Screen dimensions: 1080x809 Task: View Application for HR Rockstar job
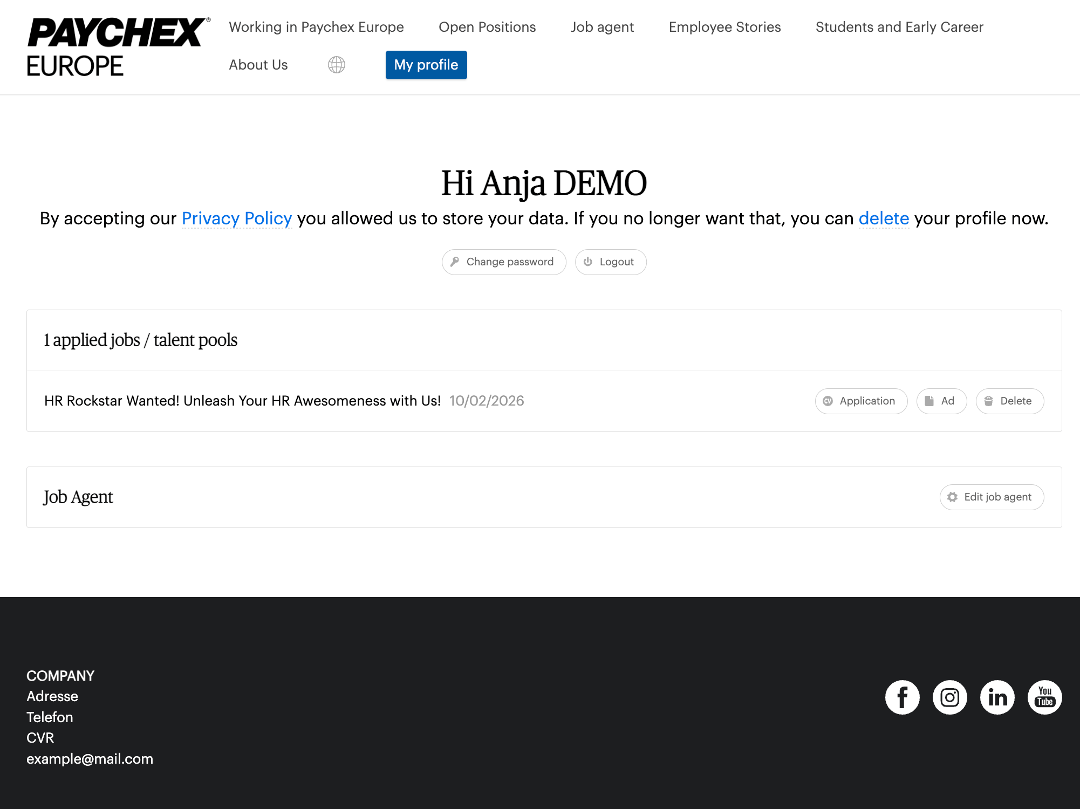(x=861, y=401)
